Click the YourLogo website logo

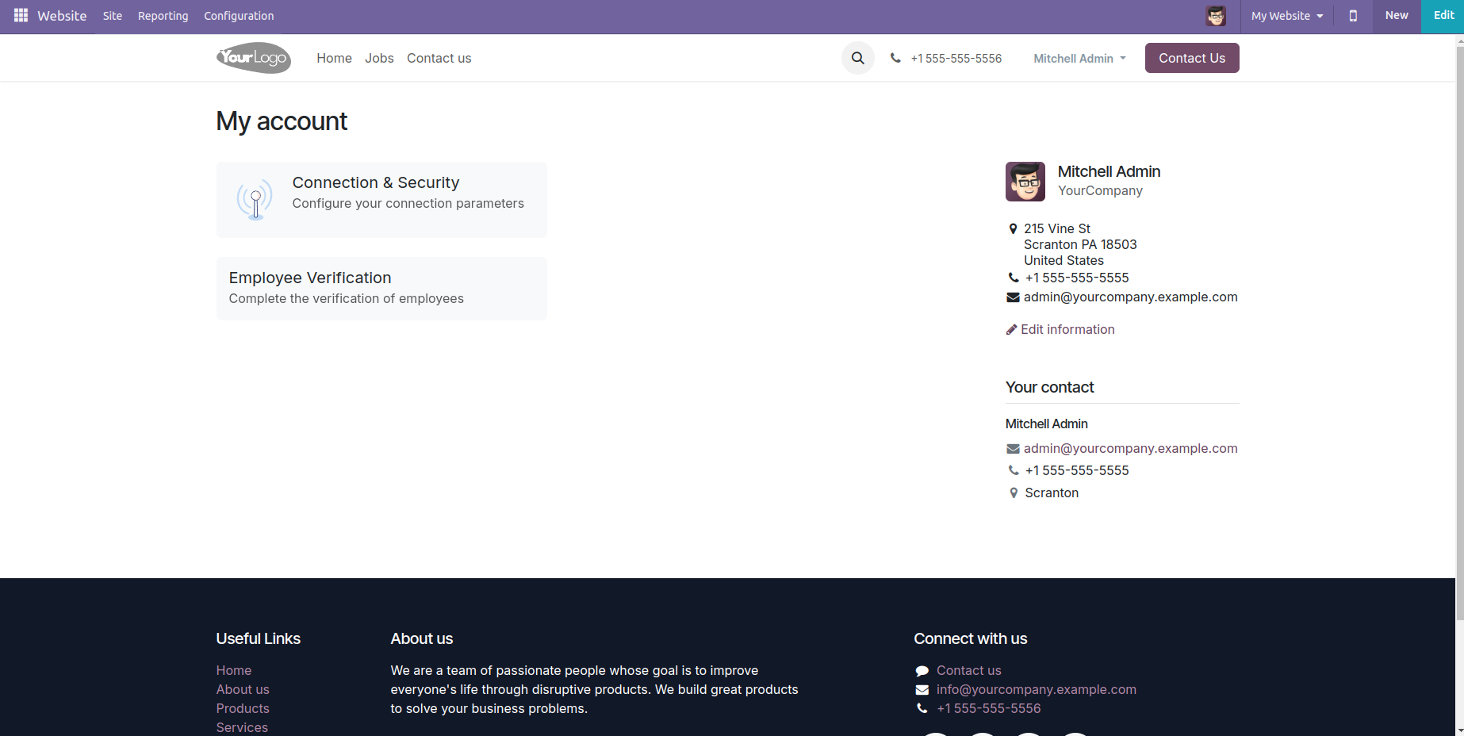click(253, 58)
